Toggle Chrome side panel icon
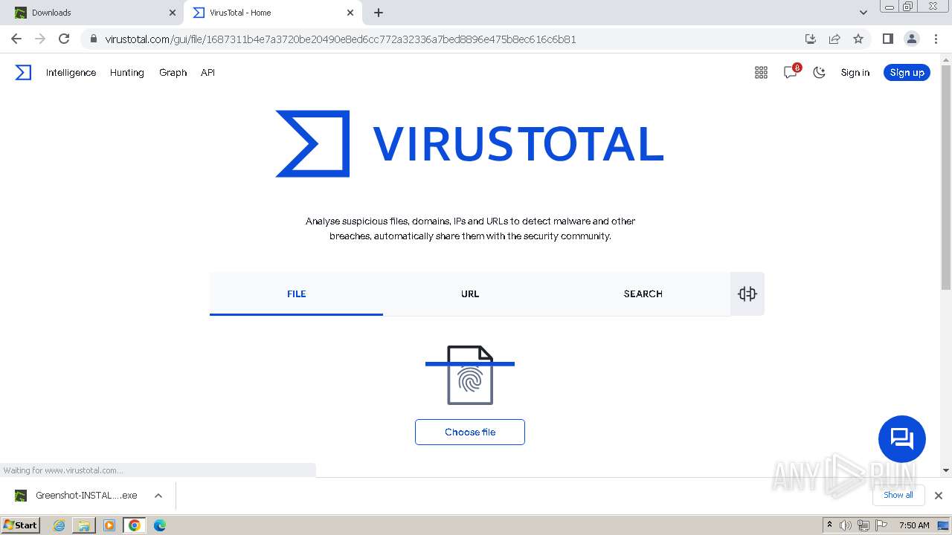 point(887,39)
